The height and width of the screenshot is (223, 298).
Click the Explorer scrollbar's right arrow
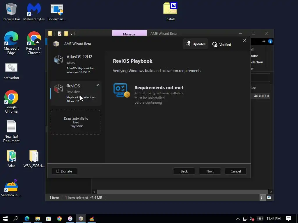click(x=271, y=192)
